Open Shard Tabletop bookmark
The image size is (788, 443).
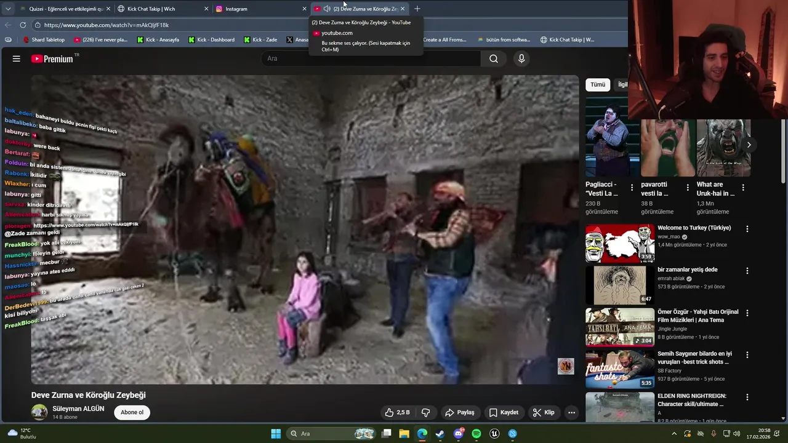coord(44,39)
